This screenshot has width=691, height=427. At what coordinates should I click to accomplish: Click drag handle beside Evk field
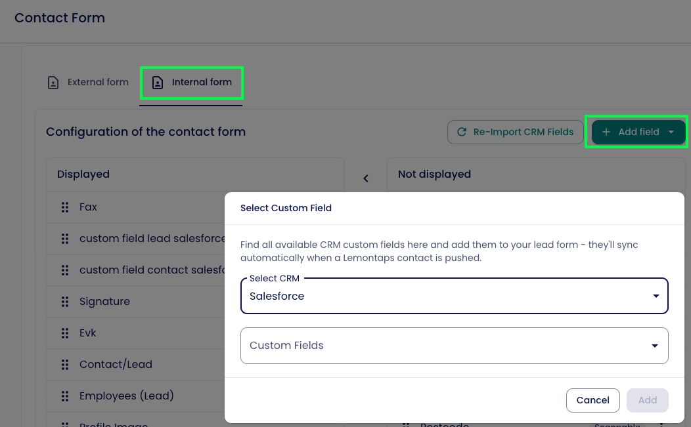(65, 333)
